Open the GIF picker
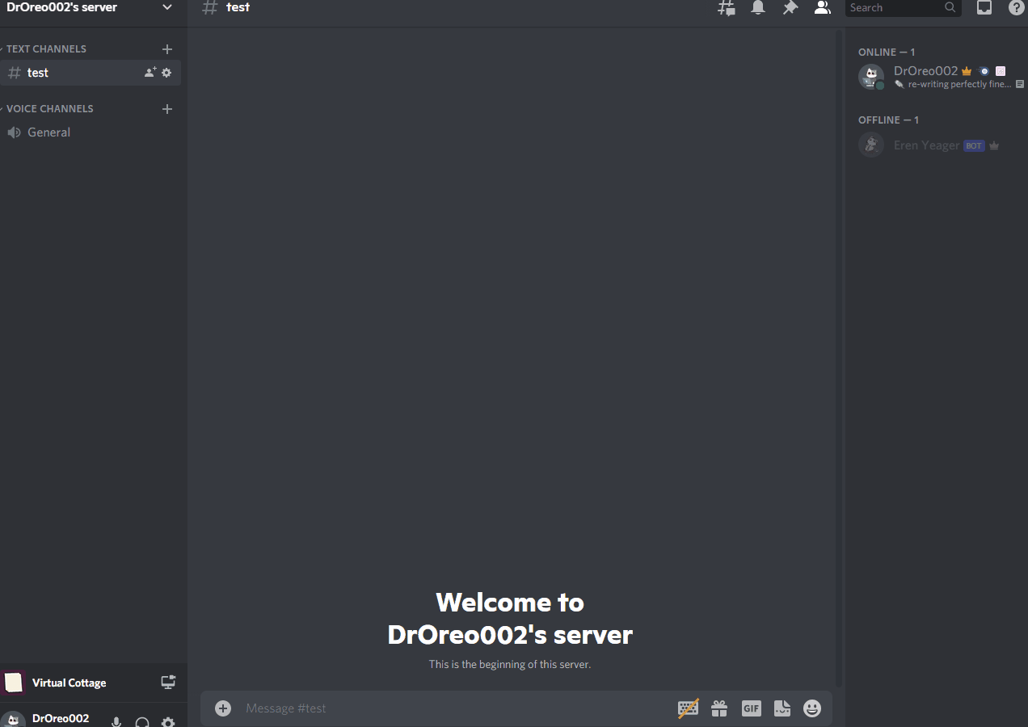 pos(751,708)
